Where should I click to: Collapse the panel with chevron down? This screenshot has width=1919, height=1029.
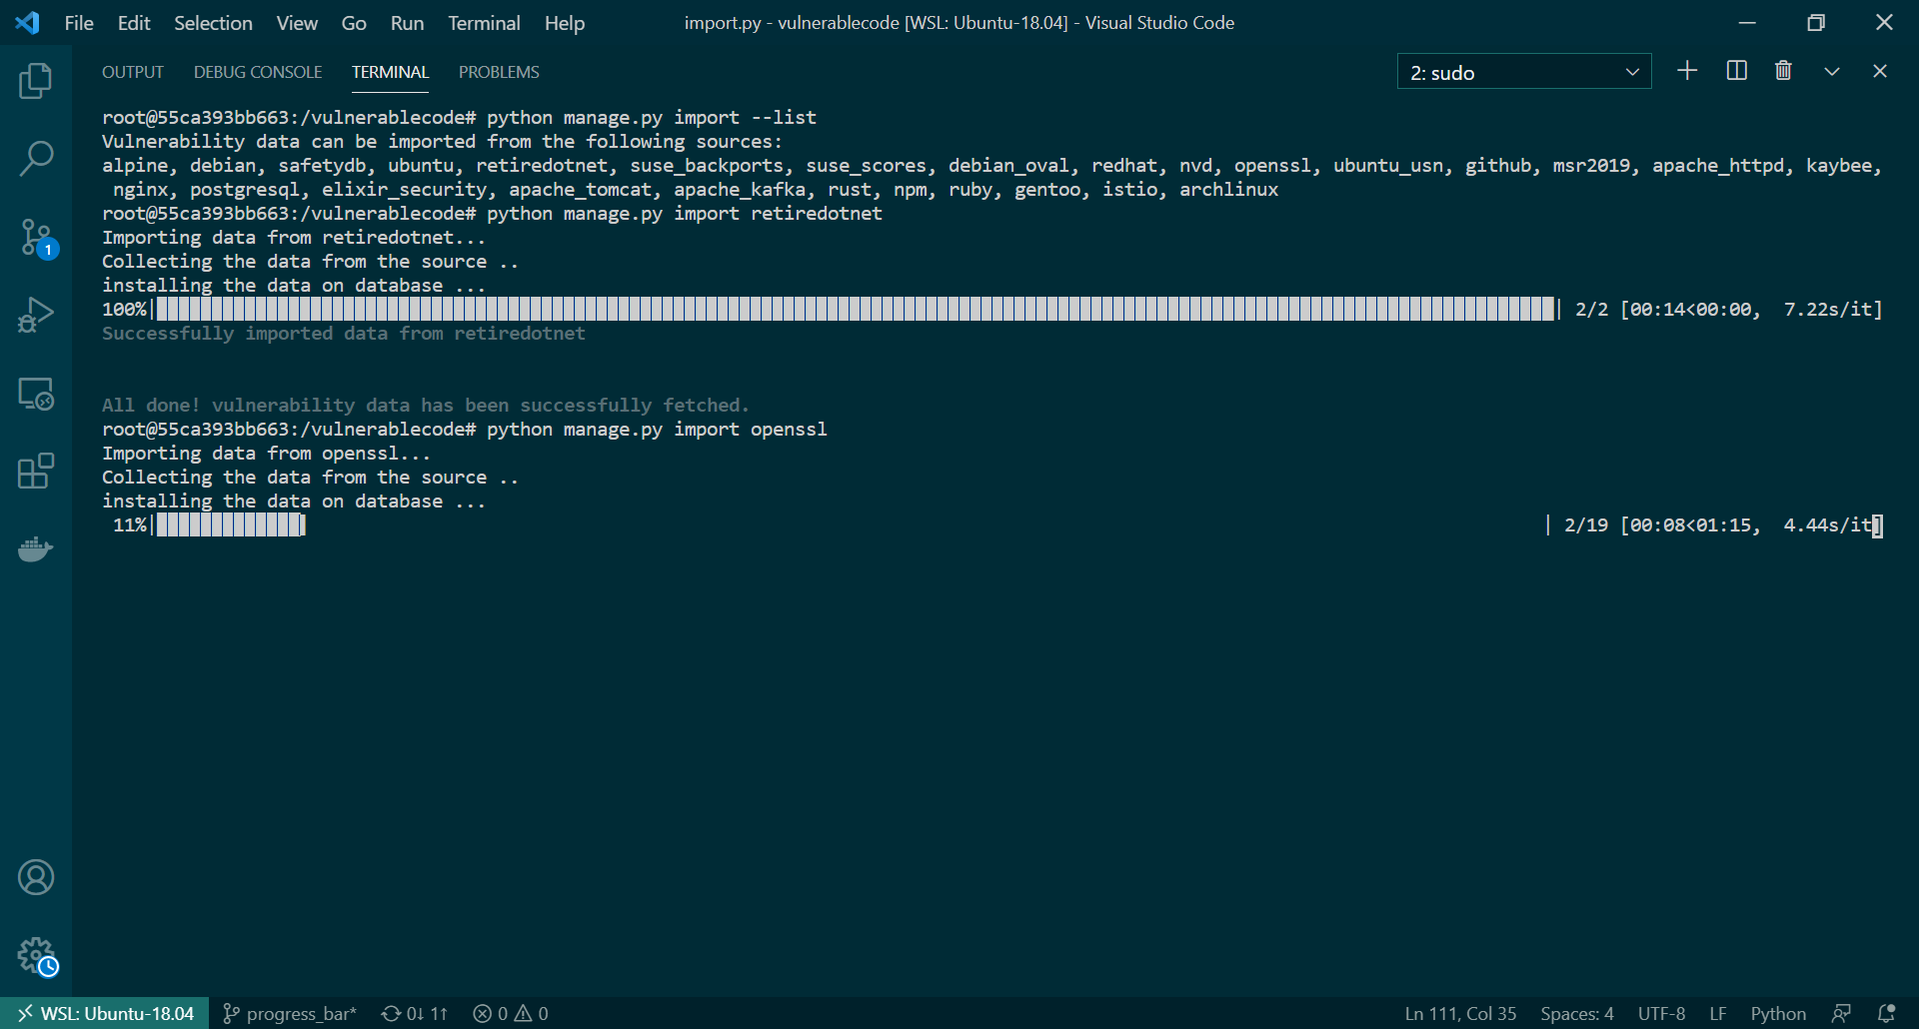coord(1831,71)
